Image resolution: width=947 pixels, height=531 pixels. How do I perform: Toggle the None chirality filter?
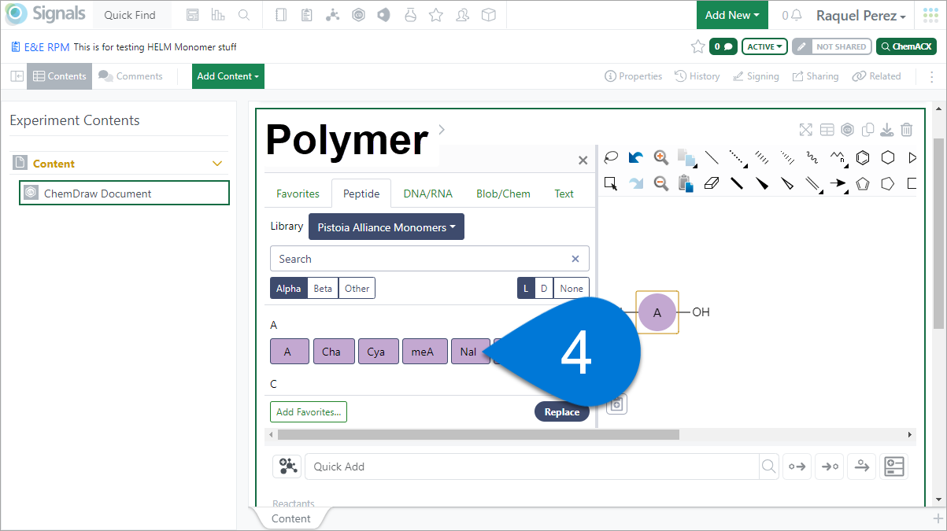coord(572,288)
